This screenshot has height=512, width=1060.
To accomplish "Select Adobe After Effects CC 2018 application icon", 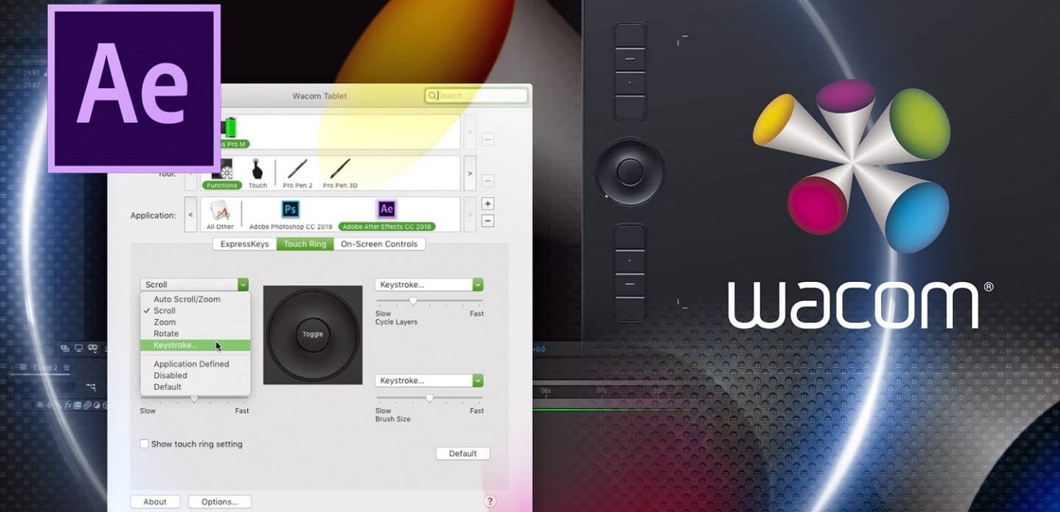I will [x=386, y=210].
